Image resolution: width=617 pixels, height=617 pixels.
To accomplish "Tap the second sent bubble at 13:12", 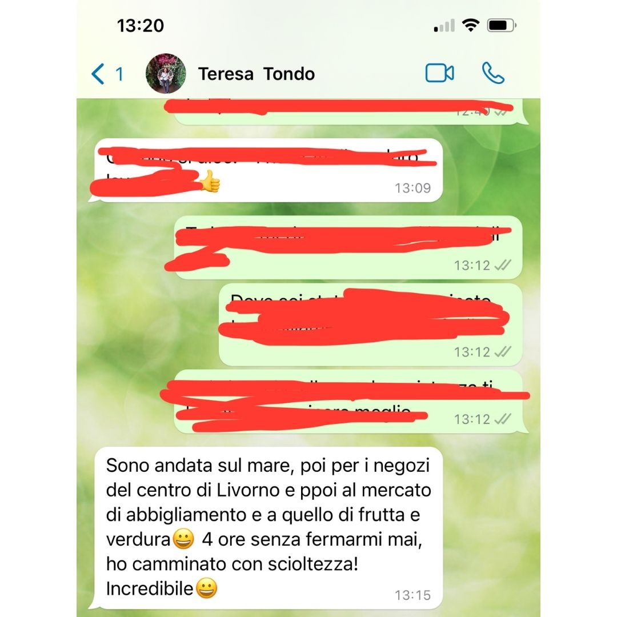I will pos(371,324).
